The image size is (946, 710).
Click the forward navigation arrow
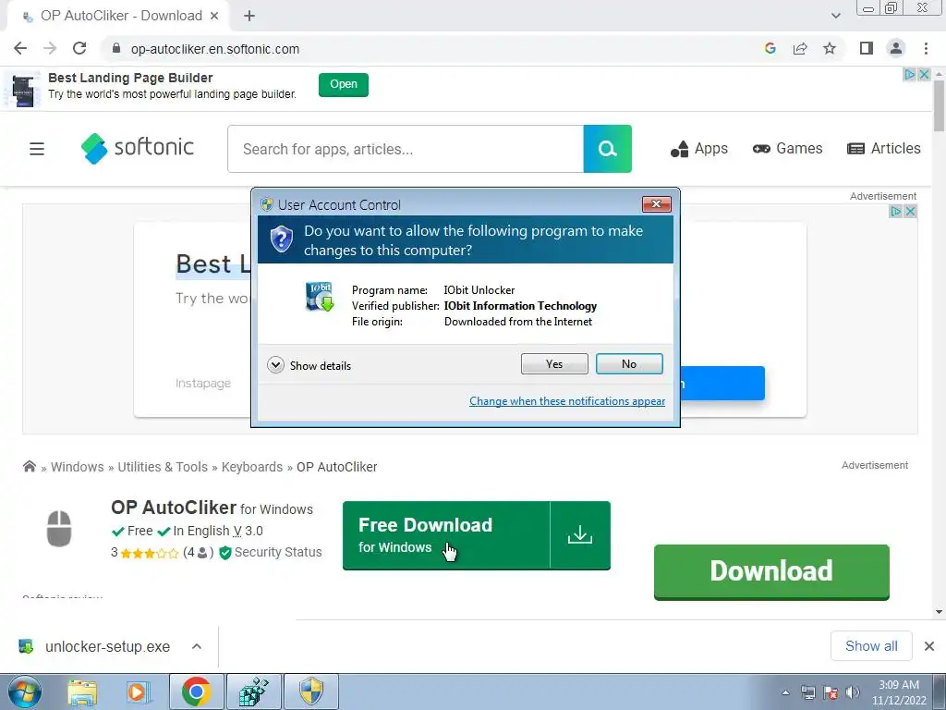[50, 48]
